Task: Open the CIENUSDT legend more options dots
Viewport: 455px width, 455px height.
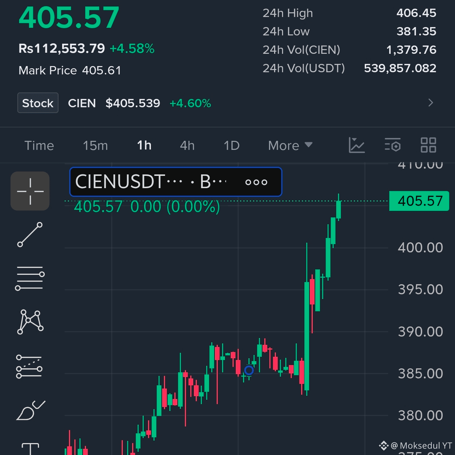Action: click(x=256, y=182)
